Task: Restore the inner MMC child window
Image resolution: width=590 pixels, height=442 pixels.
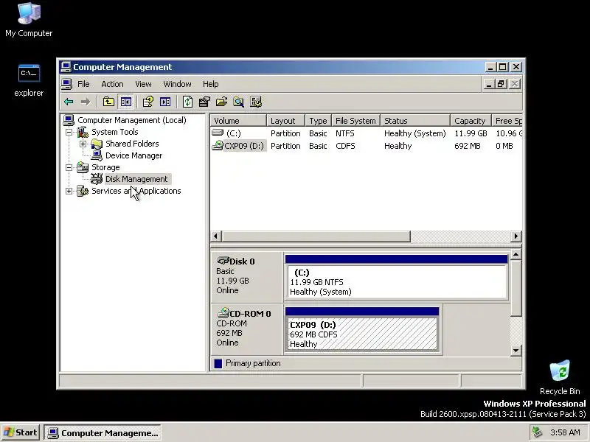Action: pos(501,84)
